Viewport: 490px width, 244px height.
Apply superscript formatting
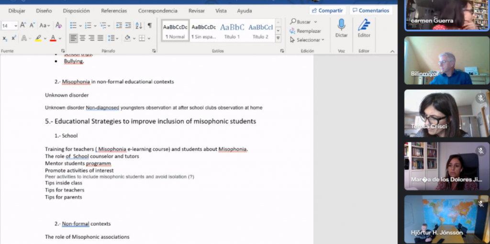pyautogui.click(x=14, y=38)
